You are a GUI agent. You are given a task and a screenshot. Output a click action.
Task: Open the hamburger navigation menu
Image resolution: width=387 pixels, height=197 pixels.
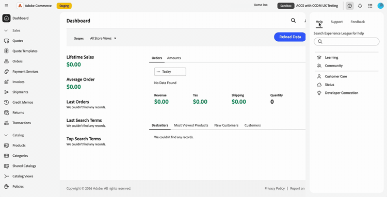pyautogui.click(x=6, y=6)
